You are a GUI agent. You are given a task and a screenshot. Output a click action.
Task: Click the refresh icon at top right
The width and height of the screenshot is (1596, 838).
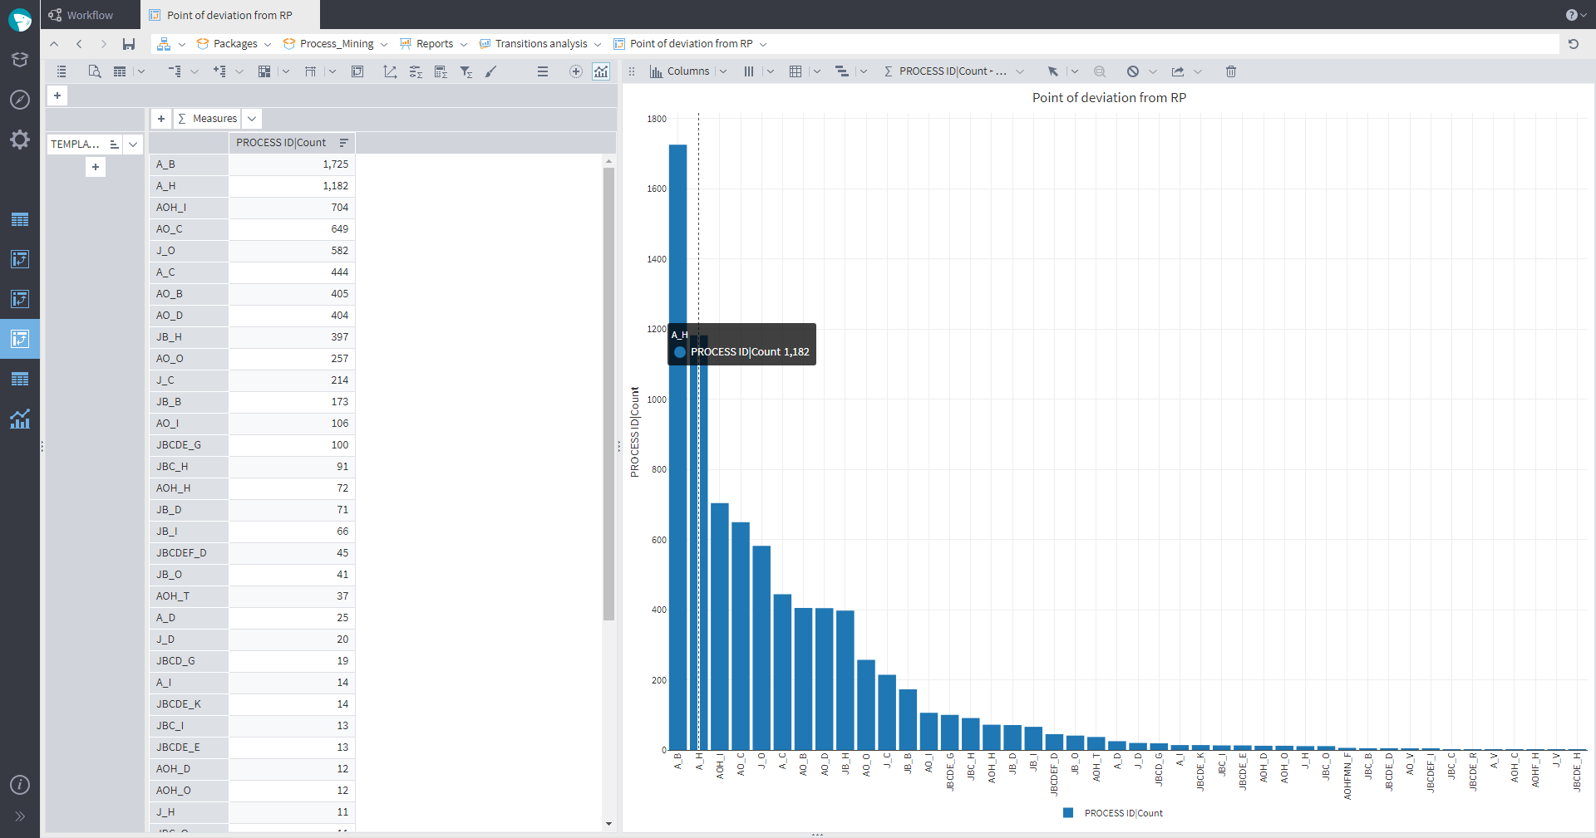point(1574,44)
